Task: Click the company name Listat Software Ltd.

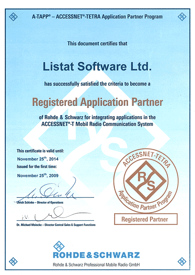Action: (x=97, y=67)
